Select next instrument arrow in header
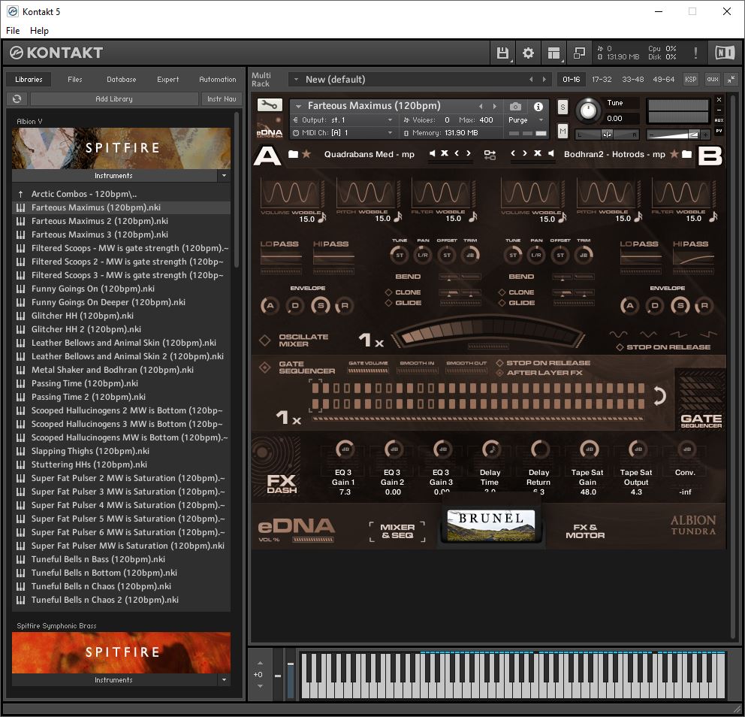 (x=495, y=106)
